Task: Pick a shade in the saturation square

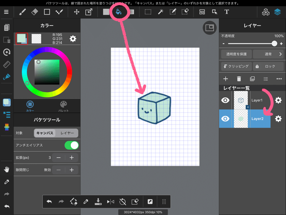Action: (47, 72)
